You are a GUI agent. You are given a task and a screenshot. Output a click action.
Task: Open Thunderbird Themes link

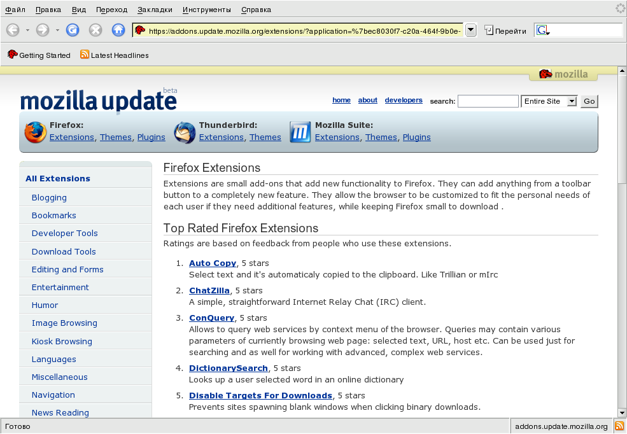[x=265, y=137]
